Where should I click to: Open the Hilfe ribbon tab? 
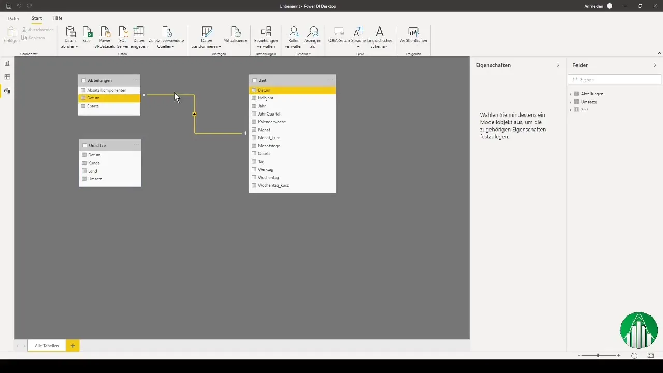coord(57,18)
